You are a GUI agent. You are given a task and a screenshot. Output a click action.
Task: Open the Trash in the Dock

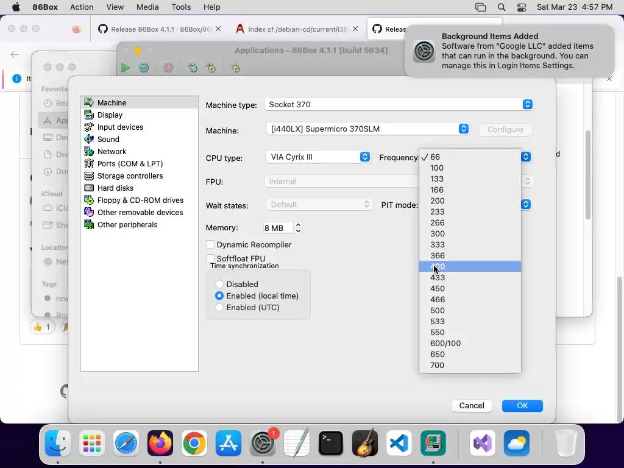coord(565,443)
